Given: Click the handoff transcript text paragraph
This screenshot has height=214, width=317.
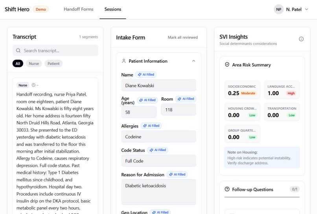Looking at the screenshot, I should tap(55, 153).
